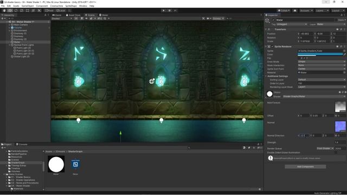This screenshot has height=195, width=347.
Task: Toggle scene lighting in Scene toolbar
Action: pyautogui.click(x=82, y=18)
